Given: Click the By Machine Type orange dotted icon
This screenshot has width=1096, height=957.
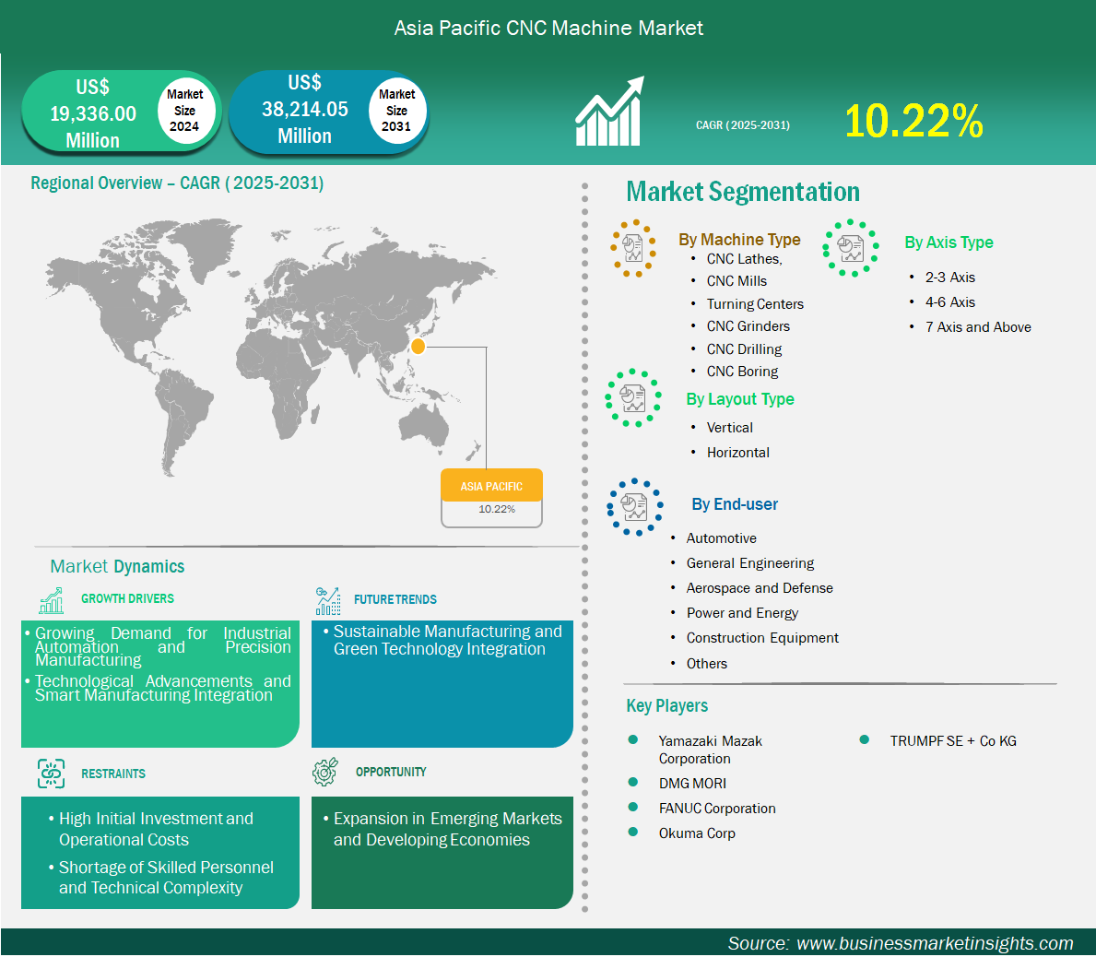Looking at the screenshot, I should pyautogui.click(x=632, y=248).
